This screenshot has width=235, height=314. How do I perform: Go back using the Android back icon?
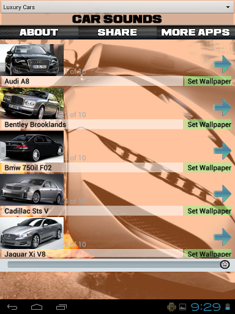(12, 307)
